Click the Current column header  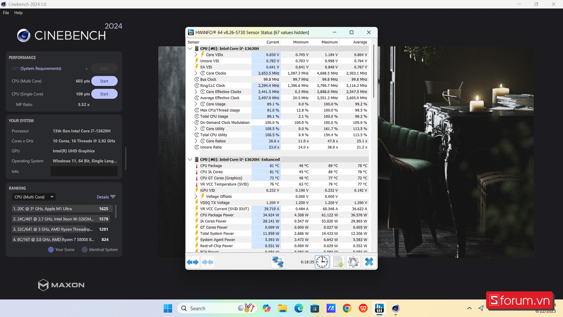266,42
